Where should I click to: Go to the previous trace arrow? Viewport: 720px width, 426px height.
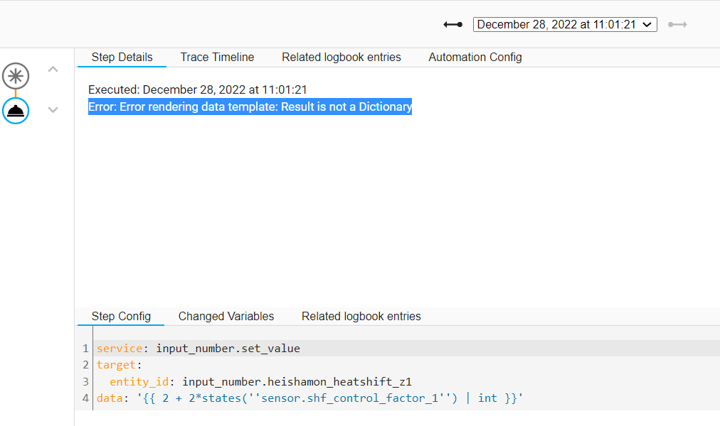(x=452, y=25)
